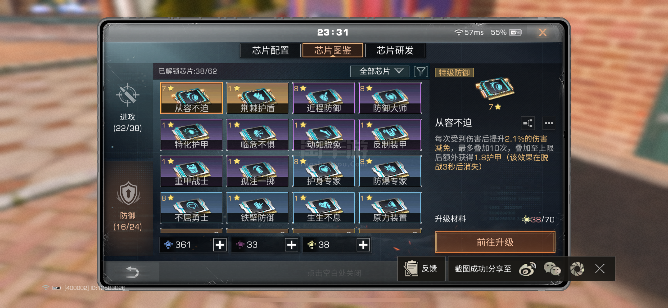Screen dimensions: 668x308
Task: Expand the 全部芯片 dropdown
Action: (x=380, y=71)
